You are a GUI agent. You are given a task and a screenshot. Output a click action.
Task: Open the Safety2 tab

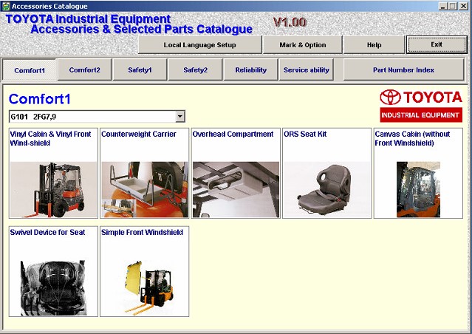195,70
